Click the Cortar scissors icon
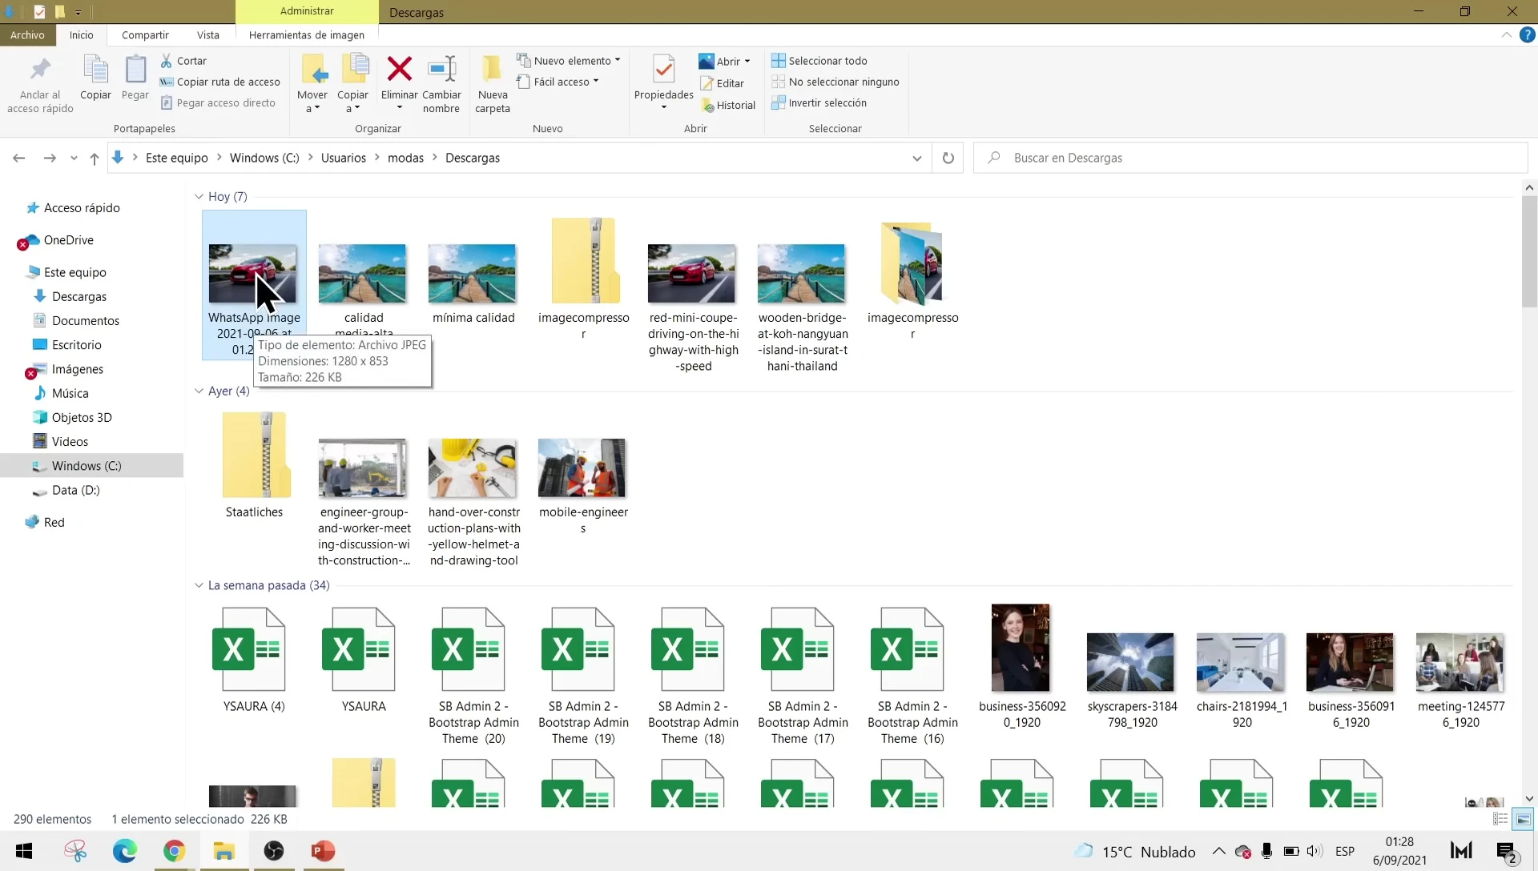The width and height of the screenshot is (1538, 871). point(167,61)
